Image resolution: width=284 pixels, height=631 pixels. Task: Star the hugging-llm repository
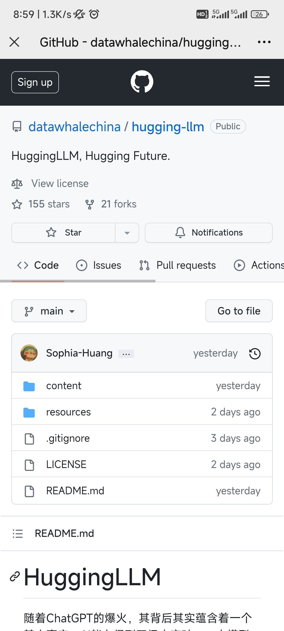[64, 233]
